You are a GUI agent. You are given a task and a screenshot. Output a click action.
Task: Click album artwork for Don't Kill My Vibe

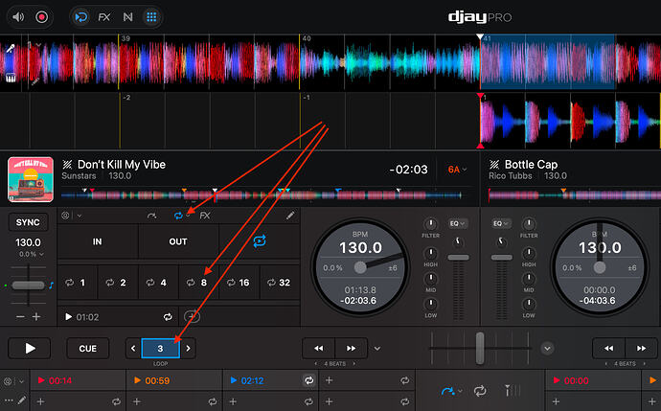(31, 179)
